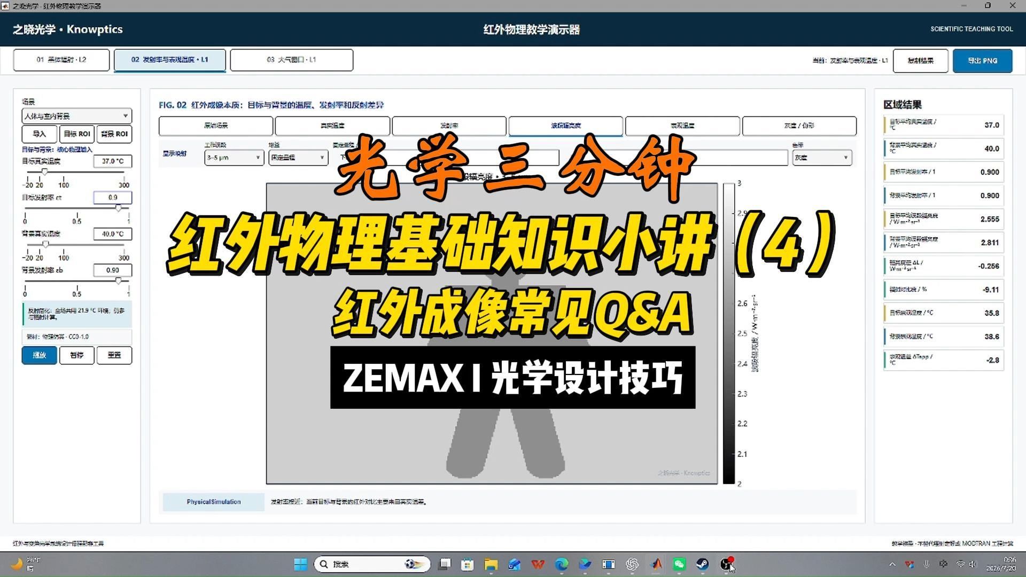Click the volume speaker tray icon
Image resolution: width=1026 pixels, height=577 pixels.
973,564
